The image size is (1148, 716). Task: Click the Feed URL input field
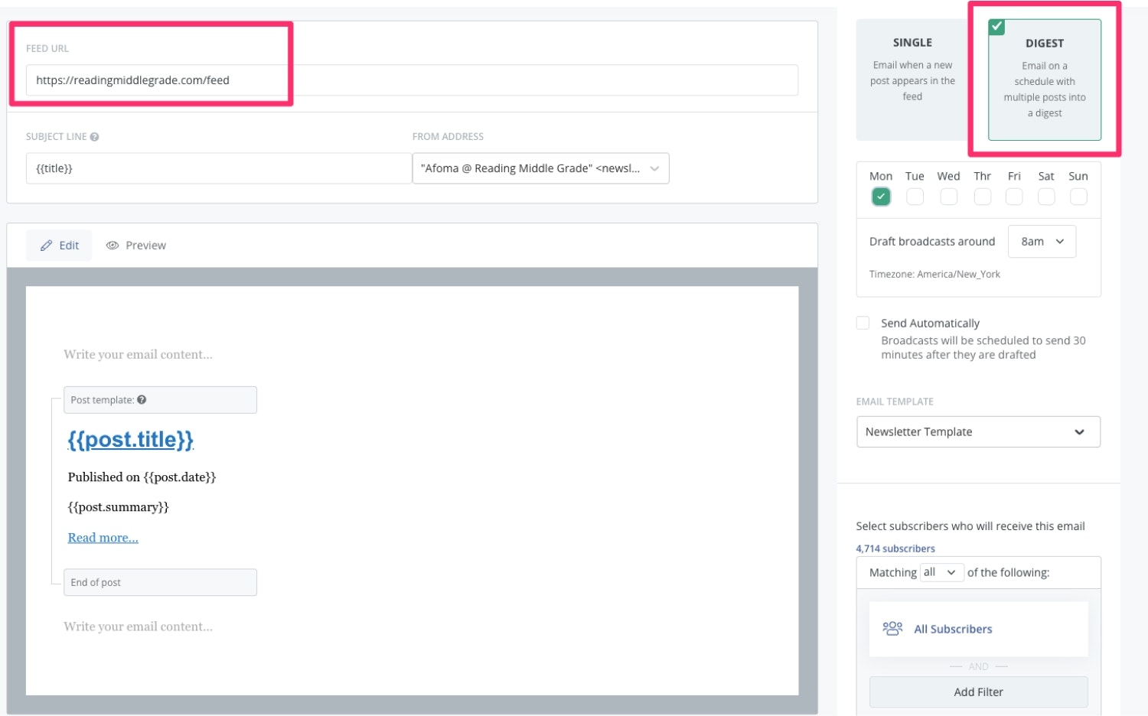[x=412, y=80]
